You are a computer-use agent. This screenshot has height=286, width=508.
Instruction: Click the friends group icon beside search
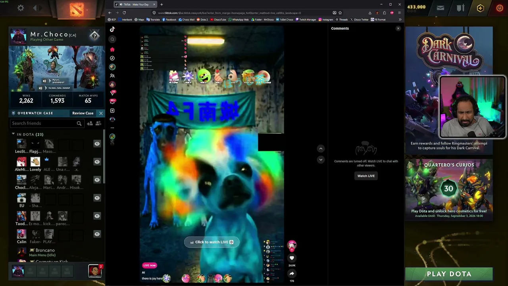click(x=98, y=124)
